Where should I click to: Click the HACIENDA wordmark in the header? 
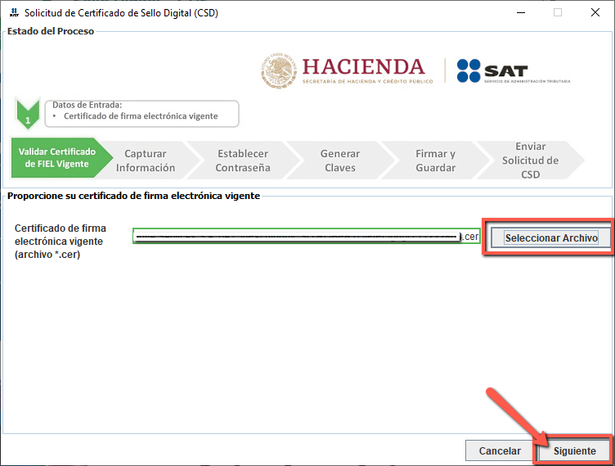pyautogui.click(x=363, y=67)
